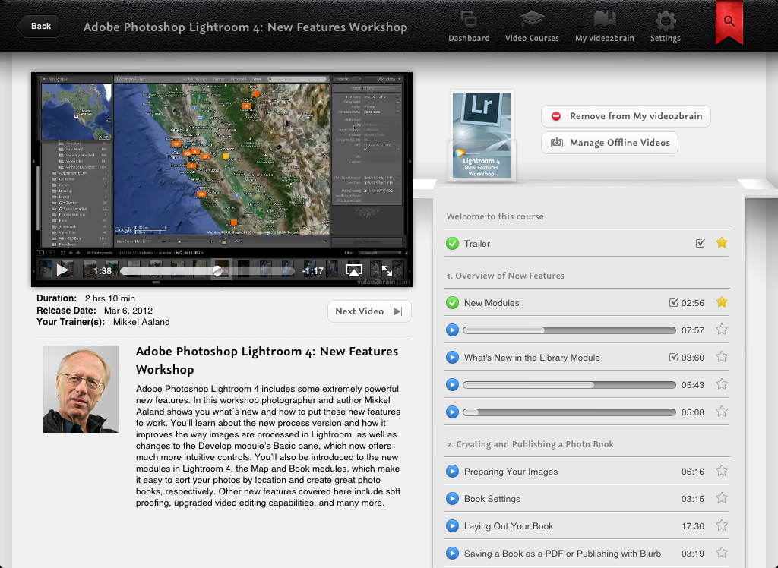Open the Video Courses tab
The width and height of the screenshot is (778, 568).
point(532,27)
